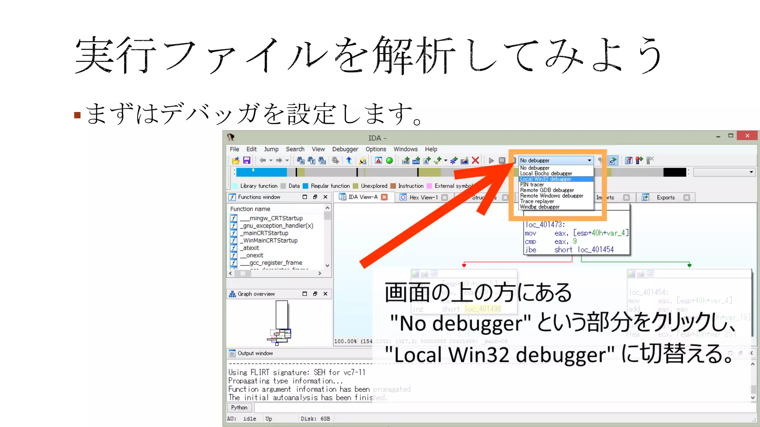Open the File menu
This screenshot has height=427, width=760.
pyautogui.click(x=235, y=149)
